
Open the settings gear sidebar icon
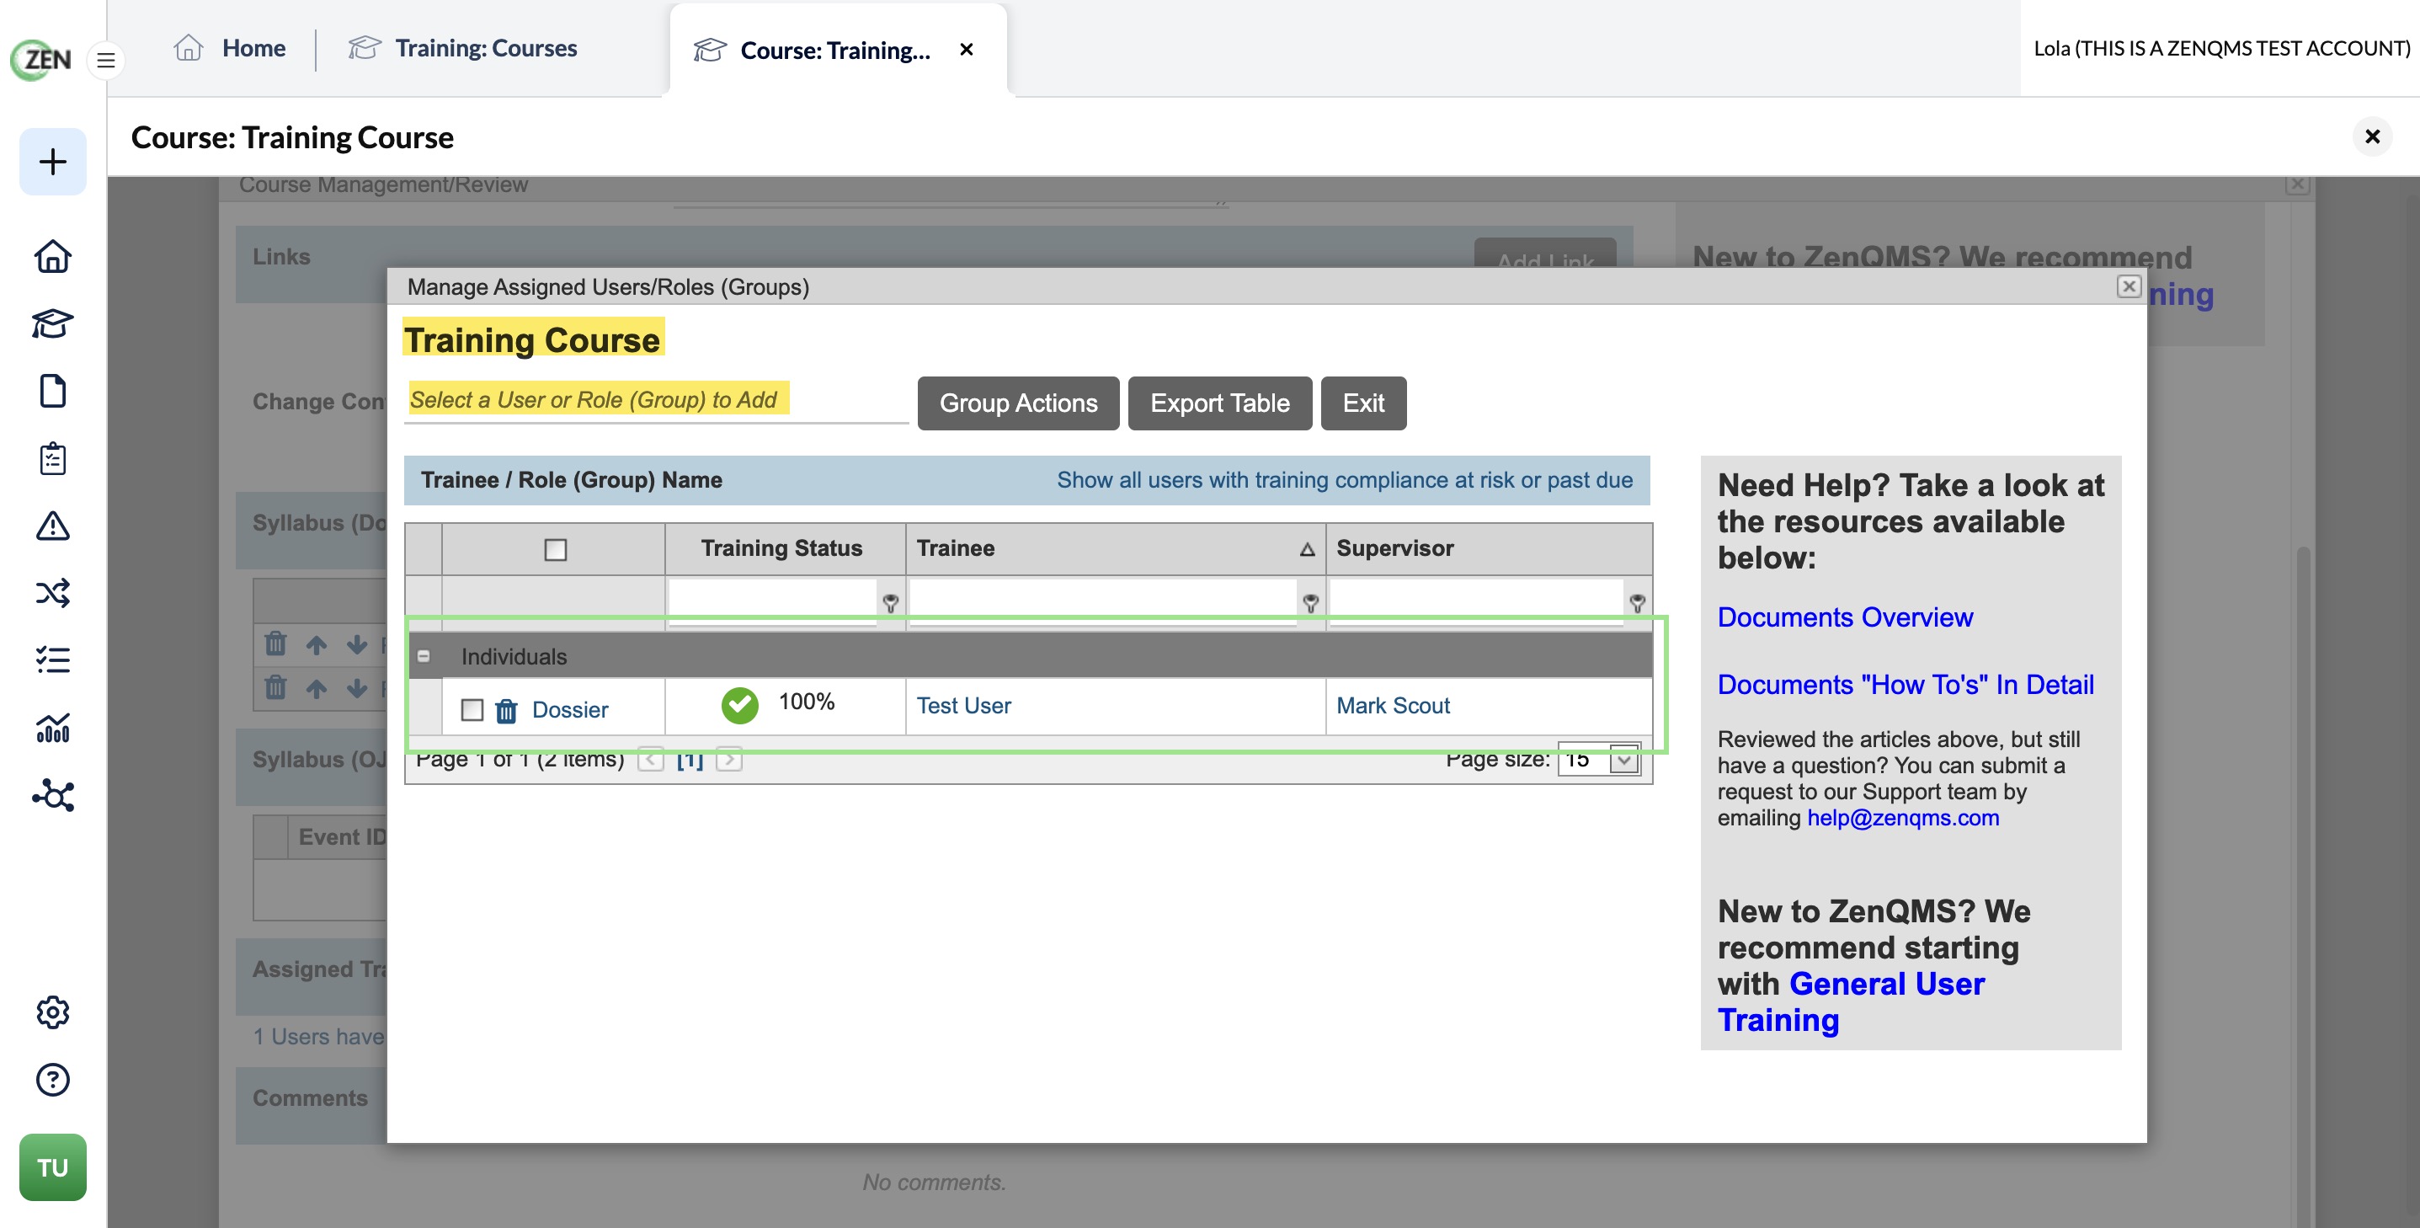(52, 1012)
